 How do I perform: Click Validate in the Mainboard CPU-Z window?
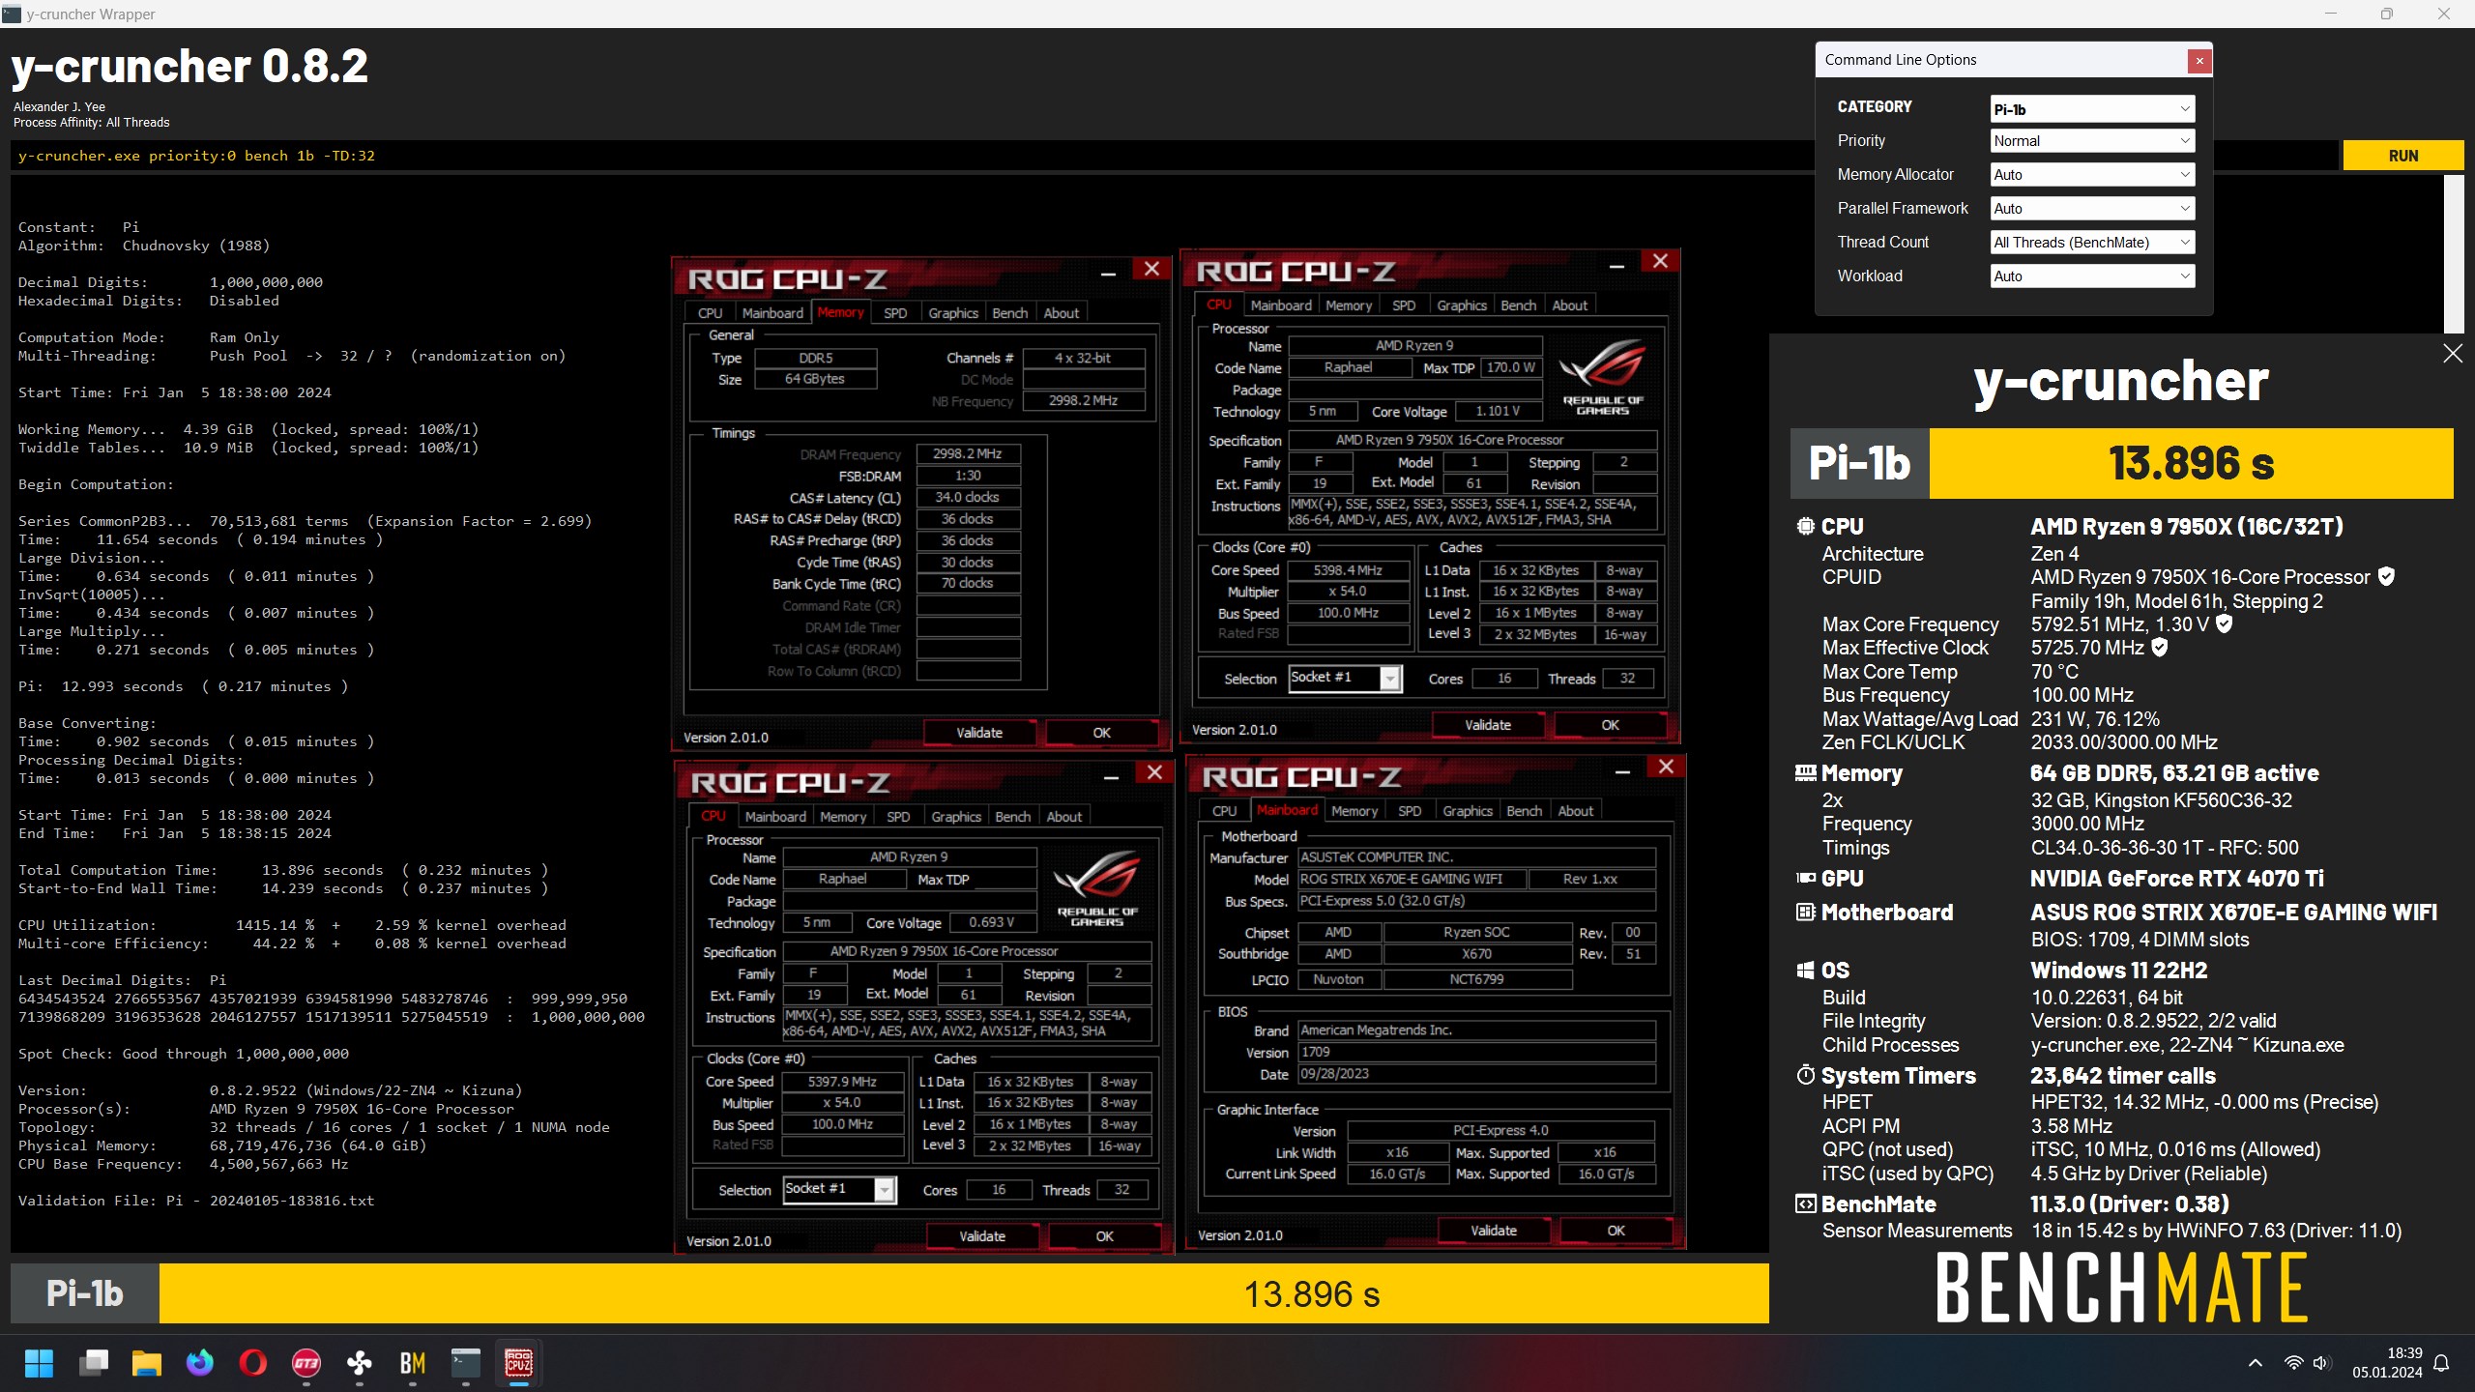pyautogui.click(x=1494, y=1231)
